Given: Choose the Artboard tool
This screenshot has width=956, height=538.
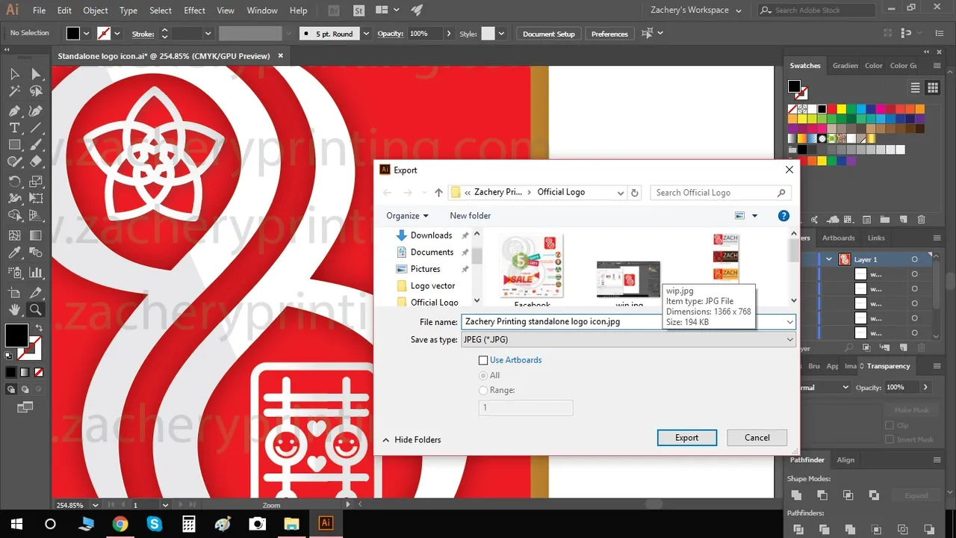Looking at the screenshot, I should click(14, 291).
